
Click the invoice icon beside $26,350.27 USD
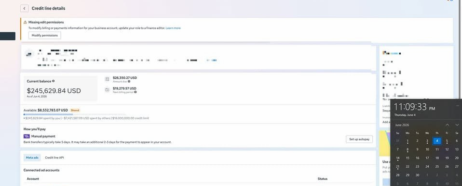point(107,79)
